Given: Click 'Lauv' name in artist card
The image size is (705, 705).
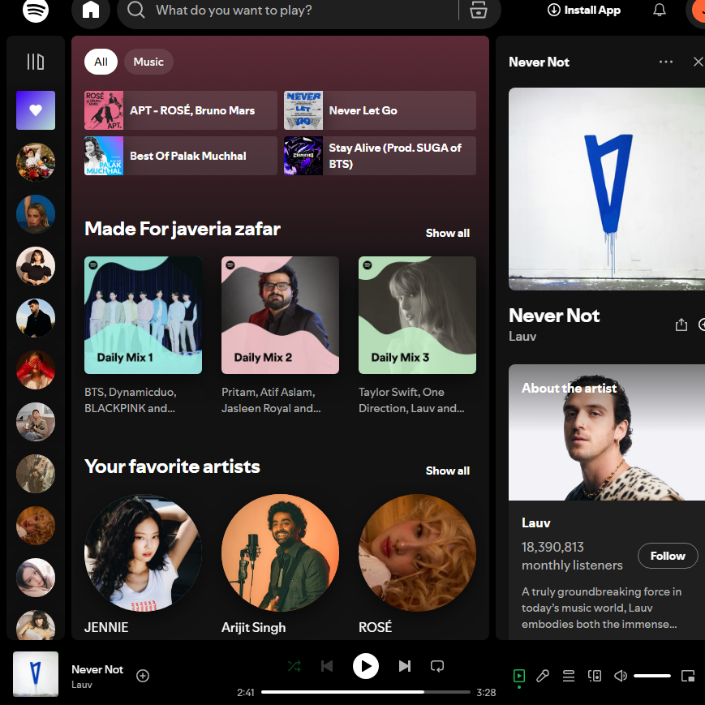Looking at the screenshot, I should click(536, 523).
